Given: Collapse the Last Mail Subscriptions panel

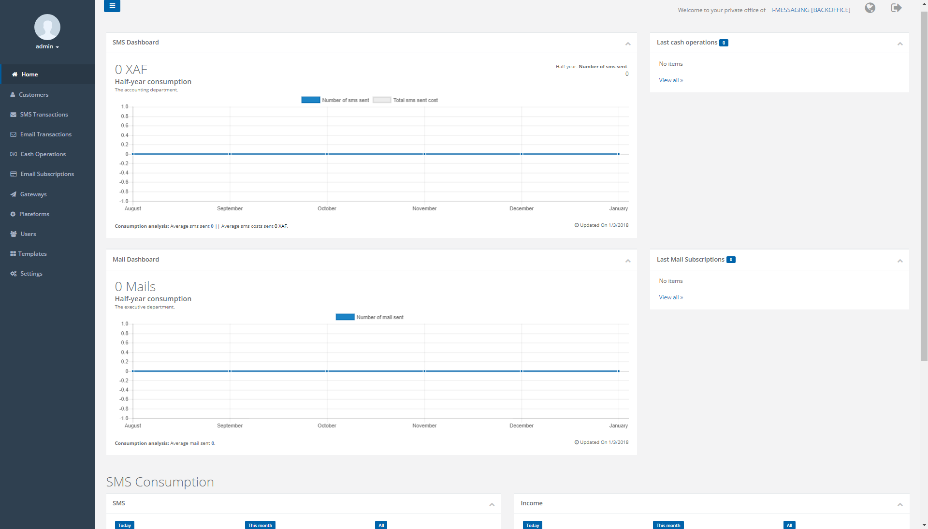Looking at the screenshot, I should pyautogui.click(x=900, y=261).
